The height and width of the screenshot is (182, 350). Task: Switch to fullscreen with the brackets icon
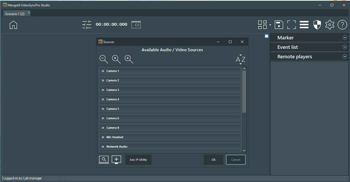pos(292,25)
